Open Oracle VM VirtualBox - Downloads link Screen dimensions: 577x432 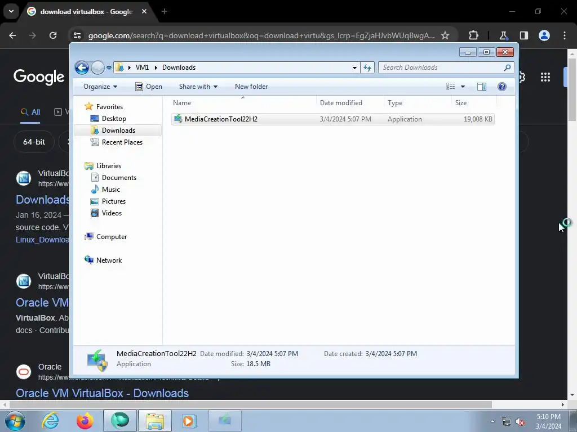102,393
